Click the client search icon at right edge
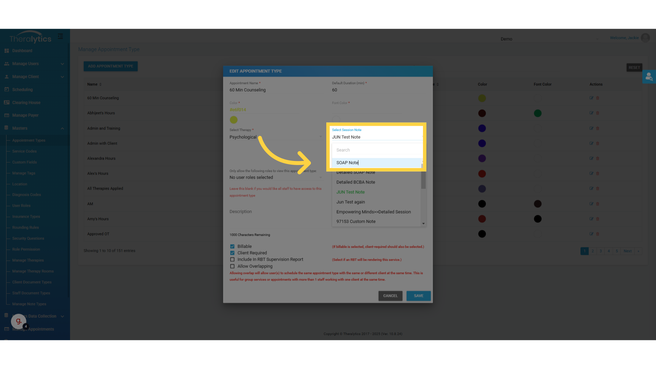 [649, 77]
